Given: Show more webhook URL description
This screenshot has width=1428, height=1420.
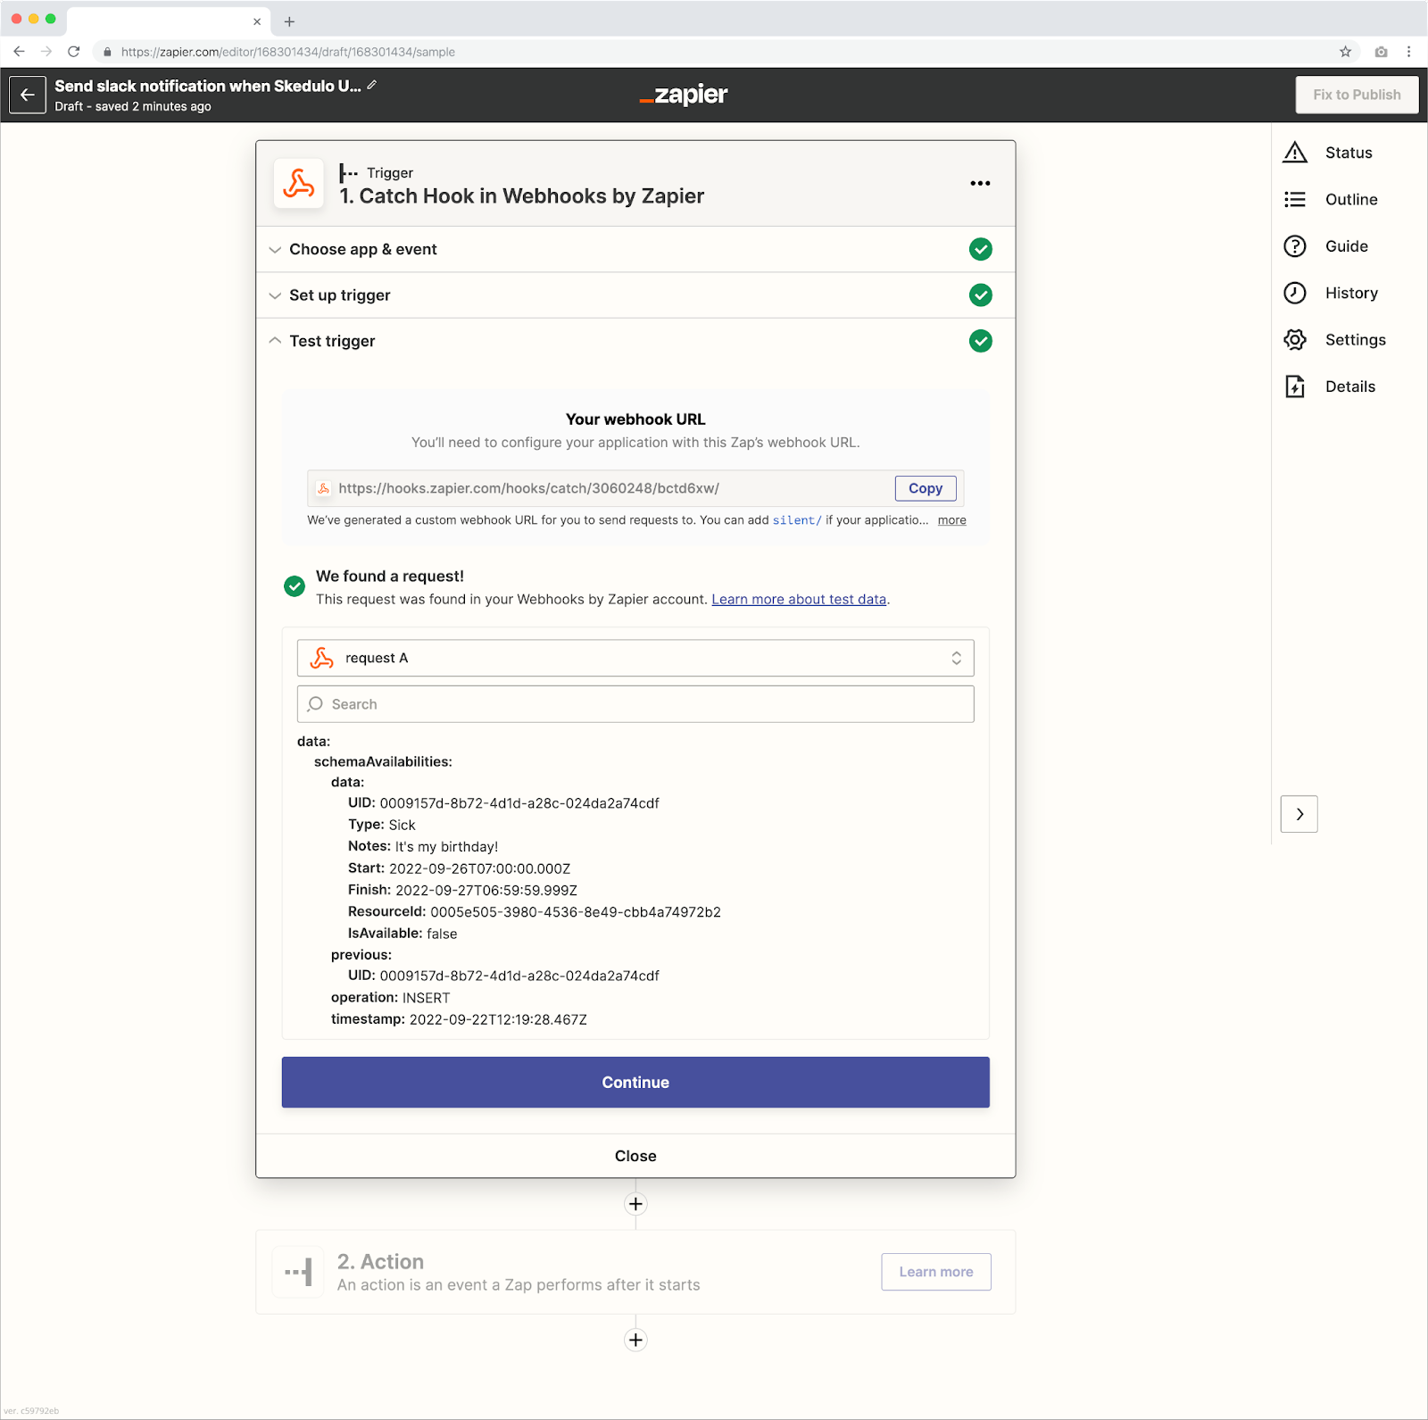Looking at the screenshot, I should (951, 520).
